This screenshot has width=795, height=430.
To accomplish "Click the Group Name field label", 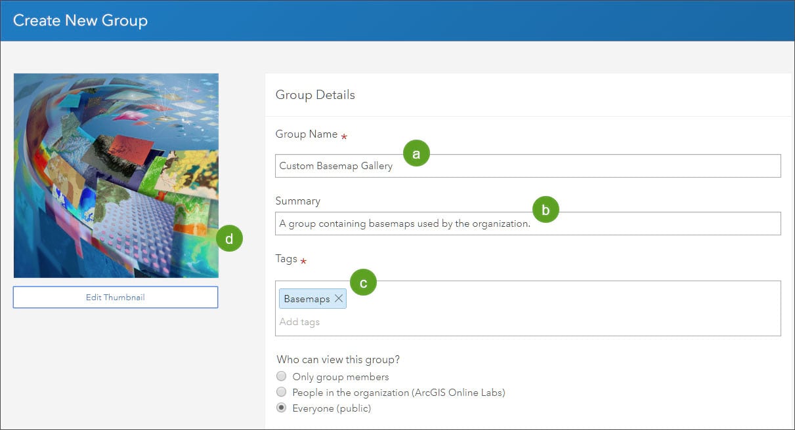I will pyautogui.click(x=306, y=134).
